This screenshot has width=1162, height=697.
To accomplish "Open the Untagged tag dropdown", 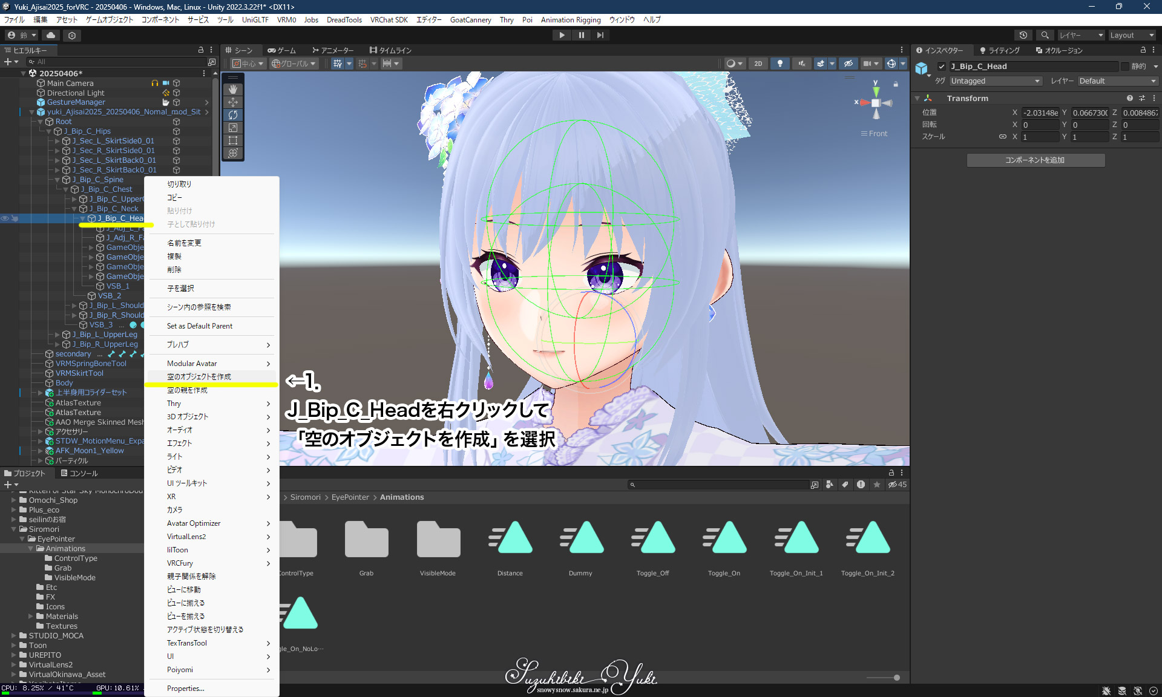I will pos(995,81).
